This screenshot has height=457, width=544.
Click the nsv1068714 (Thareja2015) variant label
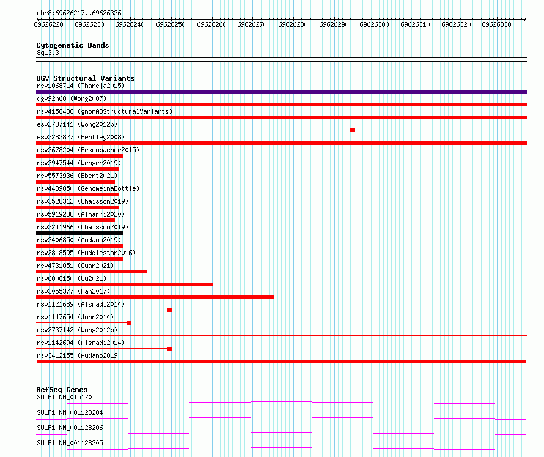click(81, 86)
